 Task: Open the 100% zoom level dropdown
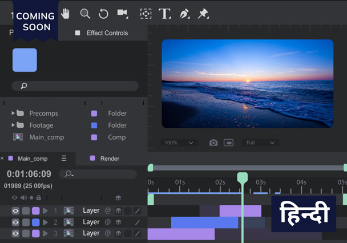179,143
